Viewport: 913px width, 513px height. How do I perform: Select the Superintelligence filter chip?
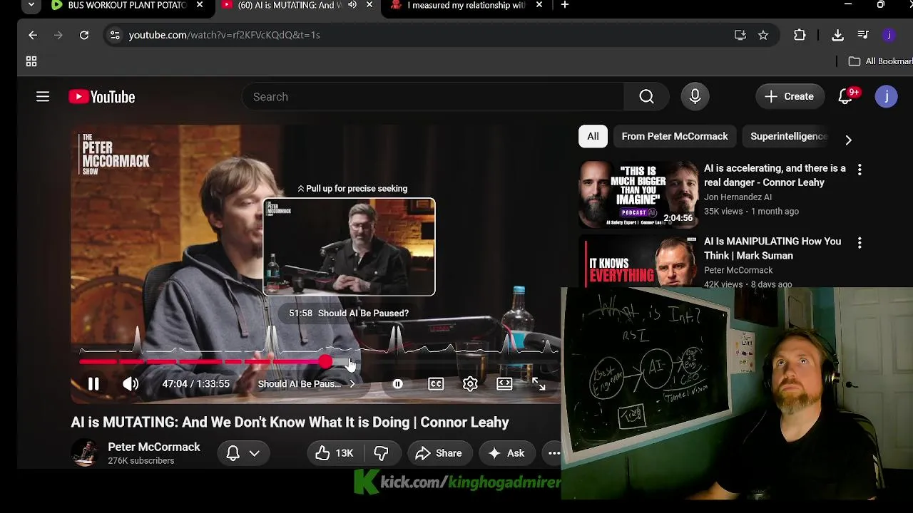pos(788,136)
